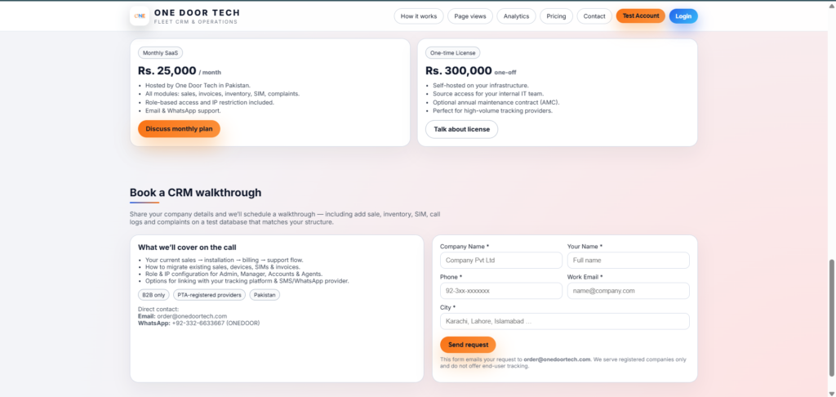The image size is (836, 397).
Task: Click the Work Email text box
Action: click(x=628, y=291)
